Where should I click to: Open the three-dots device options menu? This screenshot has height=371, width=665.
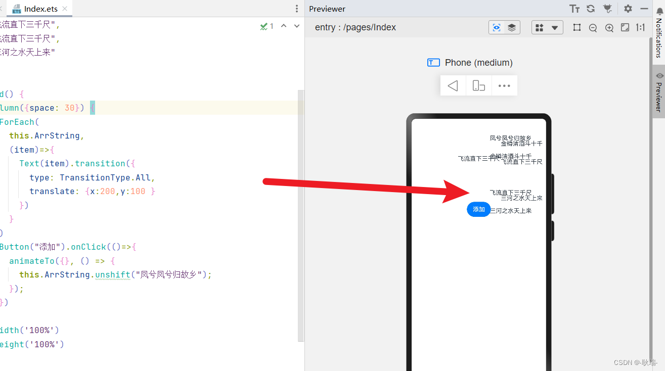click(504, 85)
